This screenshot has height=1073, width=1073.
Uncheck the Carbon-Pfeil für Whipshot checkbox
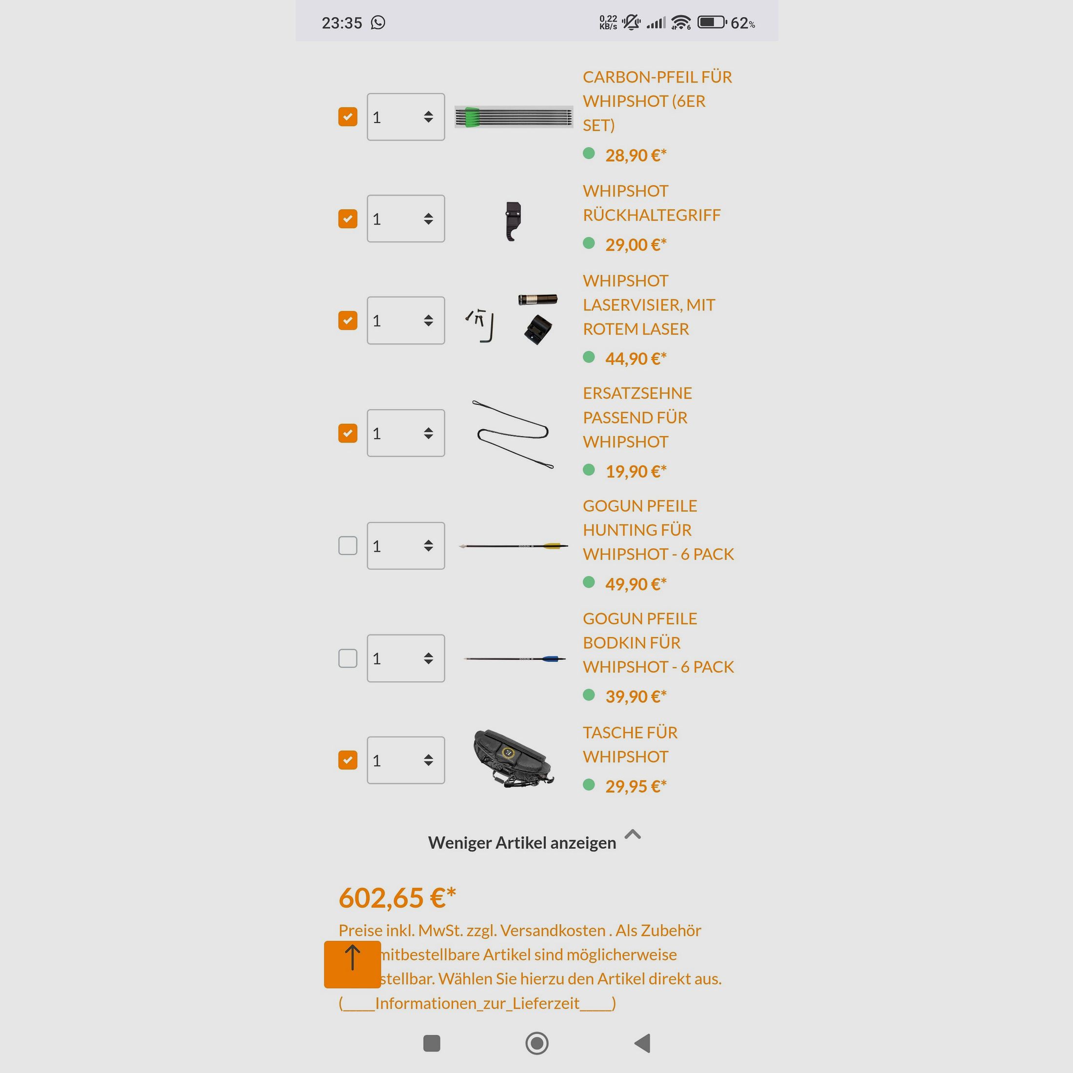click(348, 117)
